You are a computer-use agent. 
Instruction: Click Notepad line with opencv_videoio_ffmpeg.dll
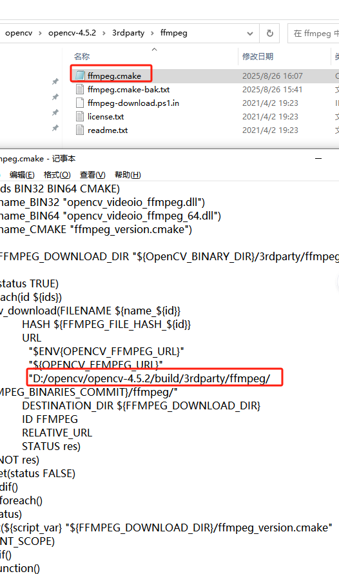102,203
